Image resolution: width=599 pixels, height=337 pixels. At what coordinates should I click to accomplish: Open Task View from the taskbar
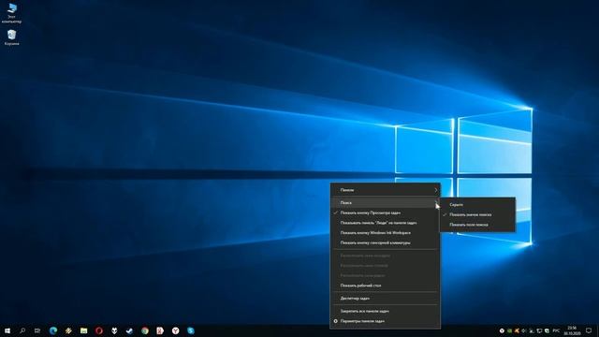[37, 330]
